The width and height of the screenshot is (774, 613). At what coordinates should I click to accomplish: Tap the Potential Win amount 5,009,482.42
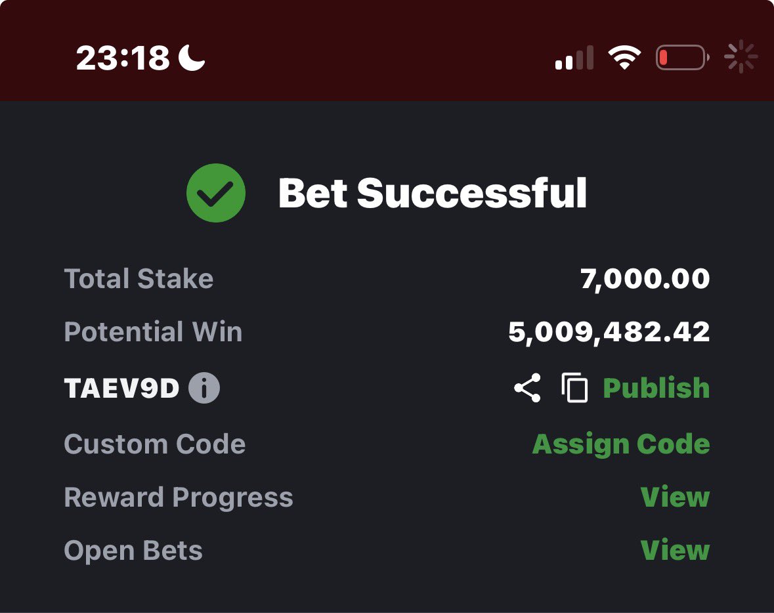click(609, 331)
